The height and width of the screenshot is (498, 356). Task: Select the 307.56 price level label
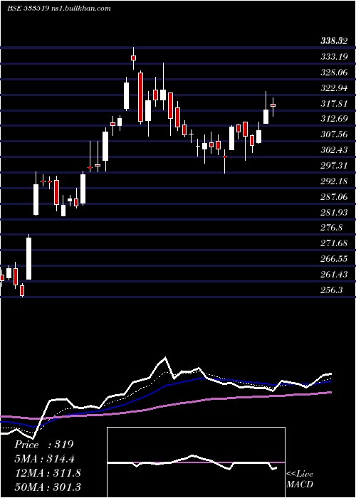tap(334, 134)
